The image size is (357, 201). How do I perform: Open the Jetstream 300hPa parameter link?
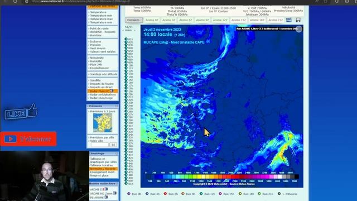[257, 15]
